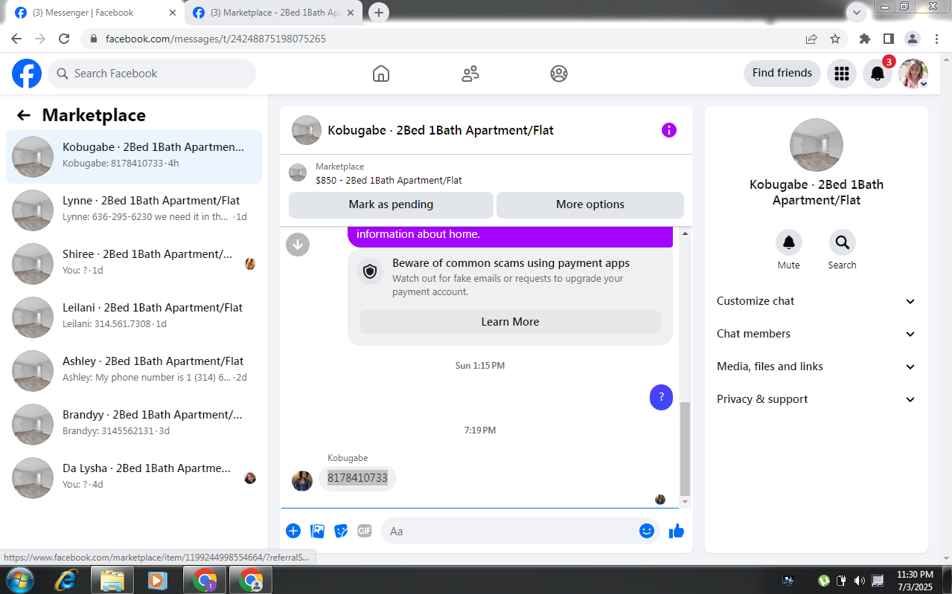Image resolution: width=952 pixels, height=594 pixels.
Task: Open the account profile picture menu
Action: point(913,74)
